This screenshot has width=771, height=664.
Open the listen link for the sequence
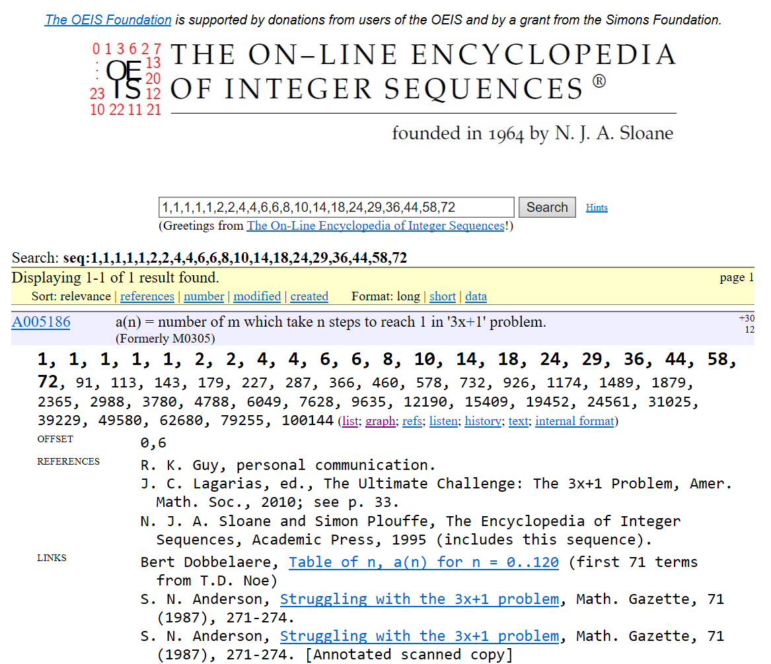click(x=443, y=421)
